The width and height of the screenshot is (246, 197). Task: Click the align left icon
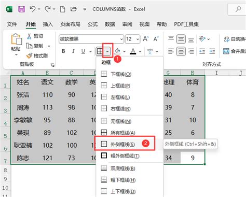[171, 51]
